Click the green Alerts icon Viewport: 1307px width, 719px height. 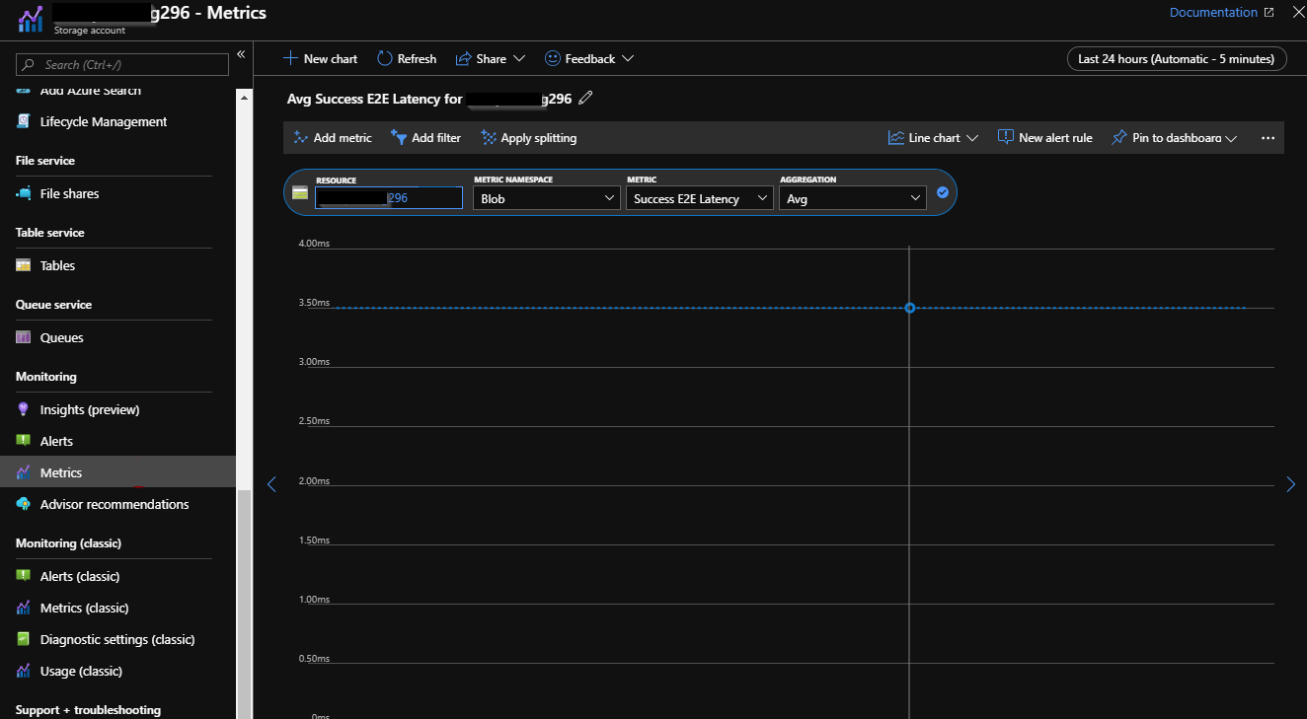24,441
